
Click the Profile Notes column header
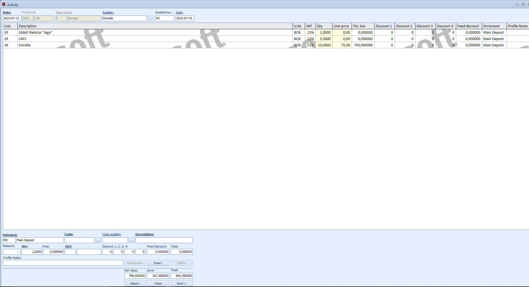518,26
